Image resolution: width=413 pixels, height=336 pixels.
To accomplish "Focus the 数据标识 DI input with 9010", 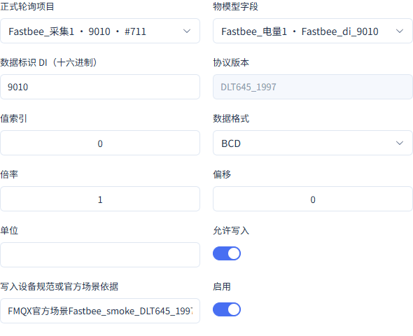I will 100,87.
